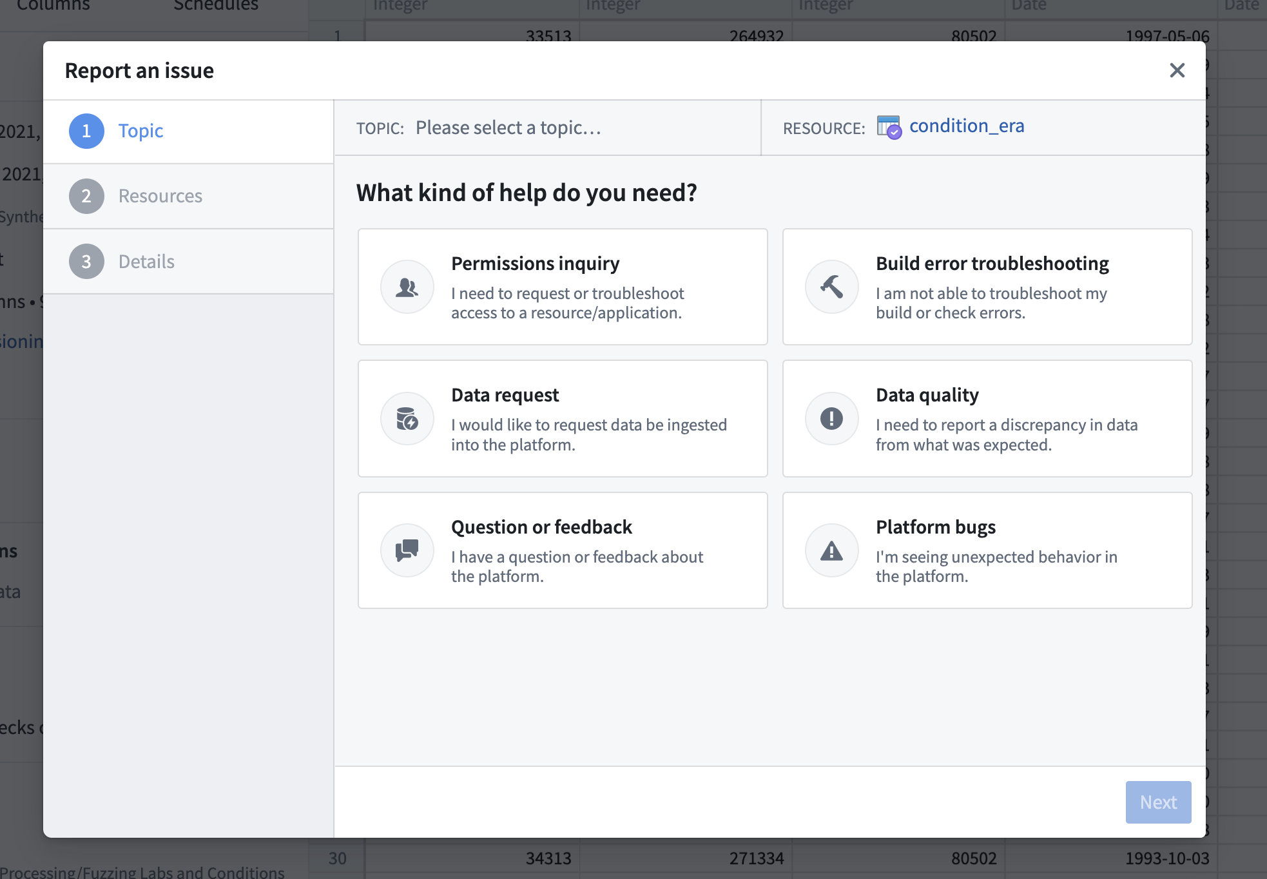Viewport: 1267px width, 879px height.
Task: Choose the Data quality title
Action: [x=927, y=395]
